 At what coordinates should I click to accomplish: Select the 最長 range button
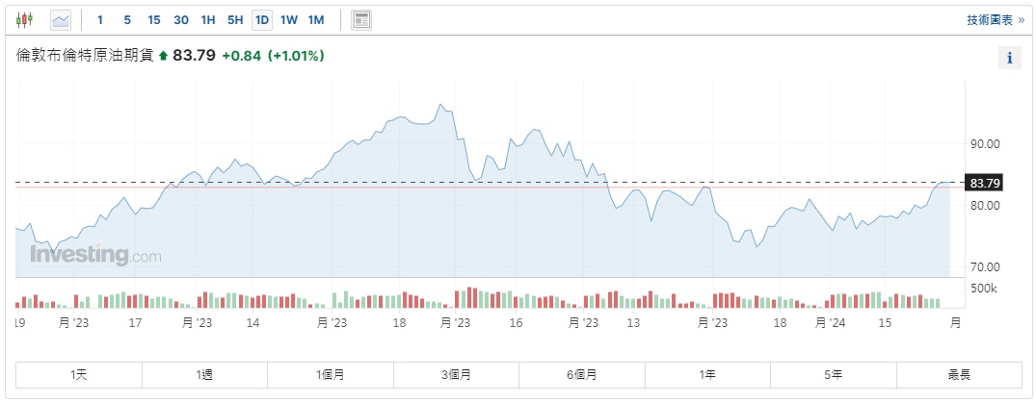[x=959, y=374]
